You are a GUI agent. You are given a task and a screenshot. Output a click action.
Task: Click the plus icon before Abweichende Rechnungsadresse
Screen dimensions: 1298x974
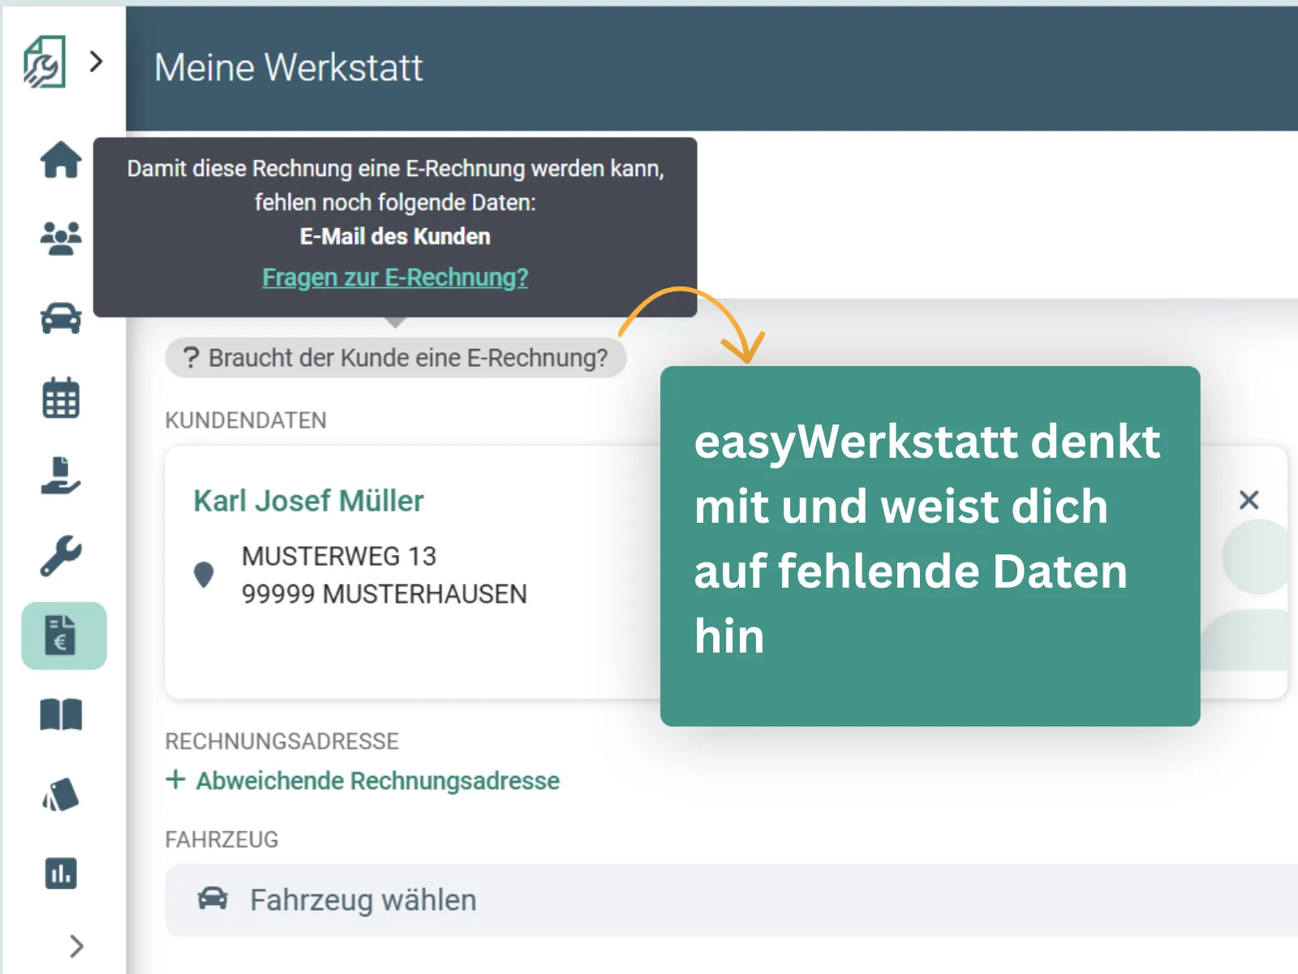pos(175,780)
